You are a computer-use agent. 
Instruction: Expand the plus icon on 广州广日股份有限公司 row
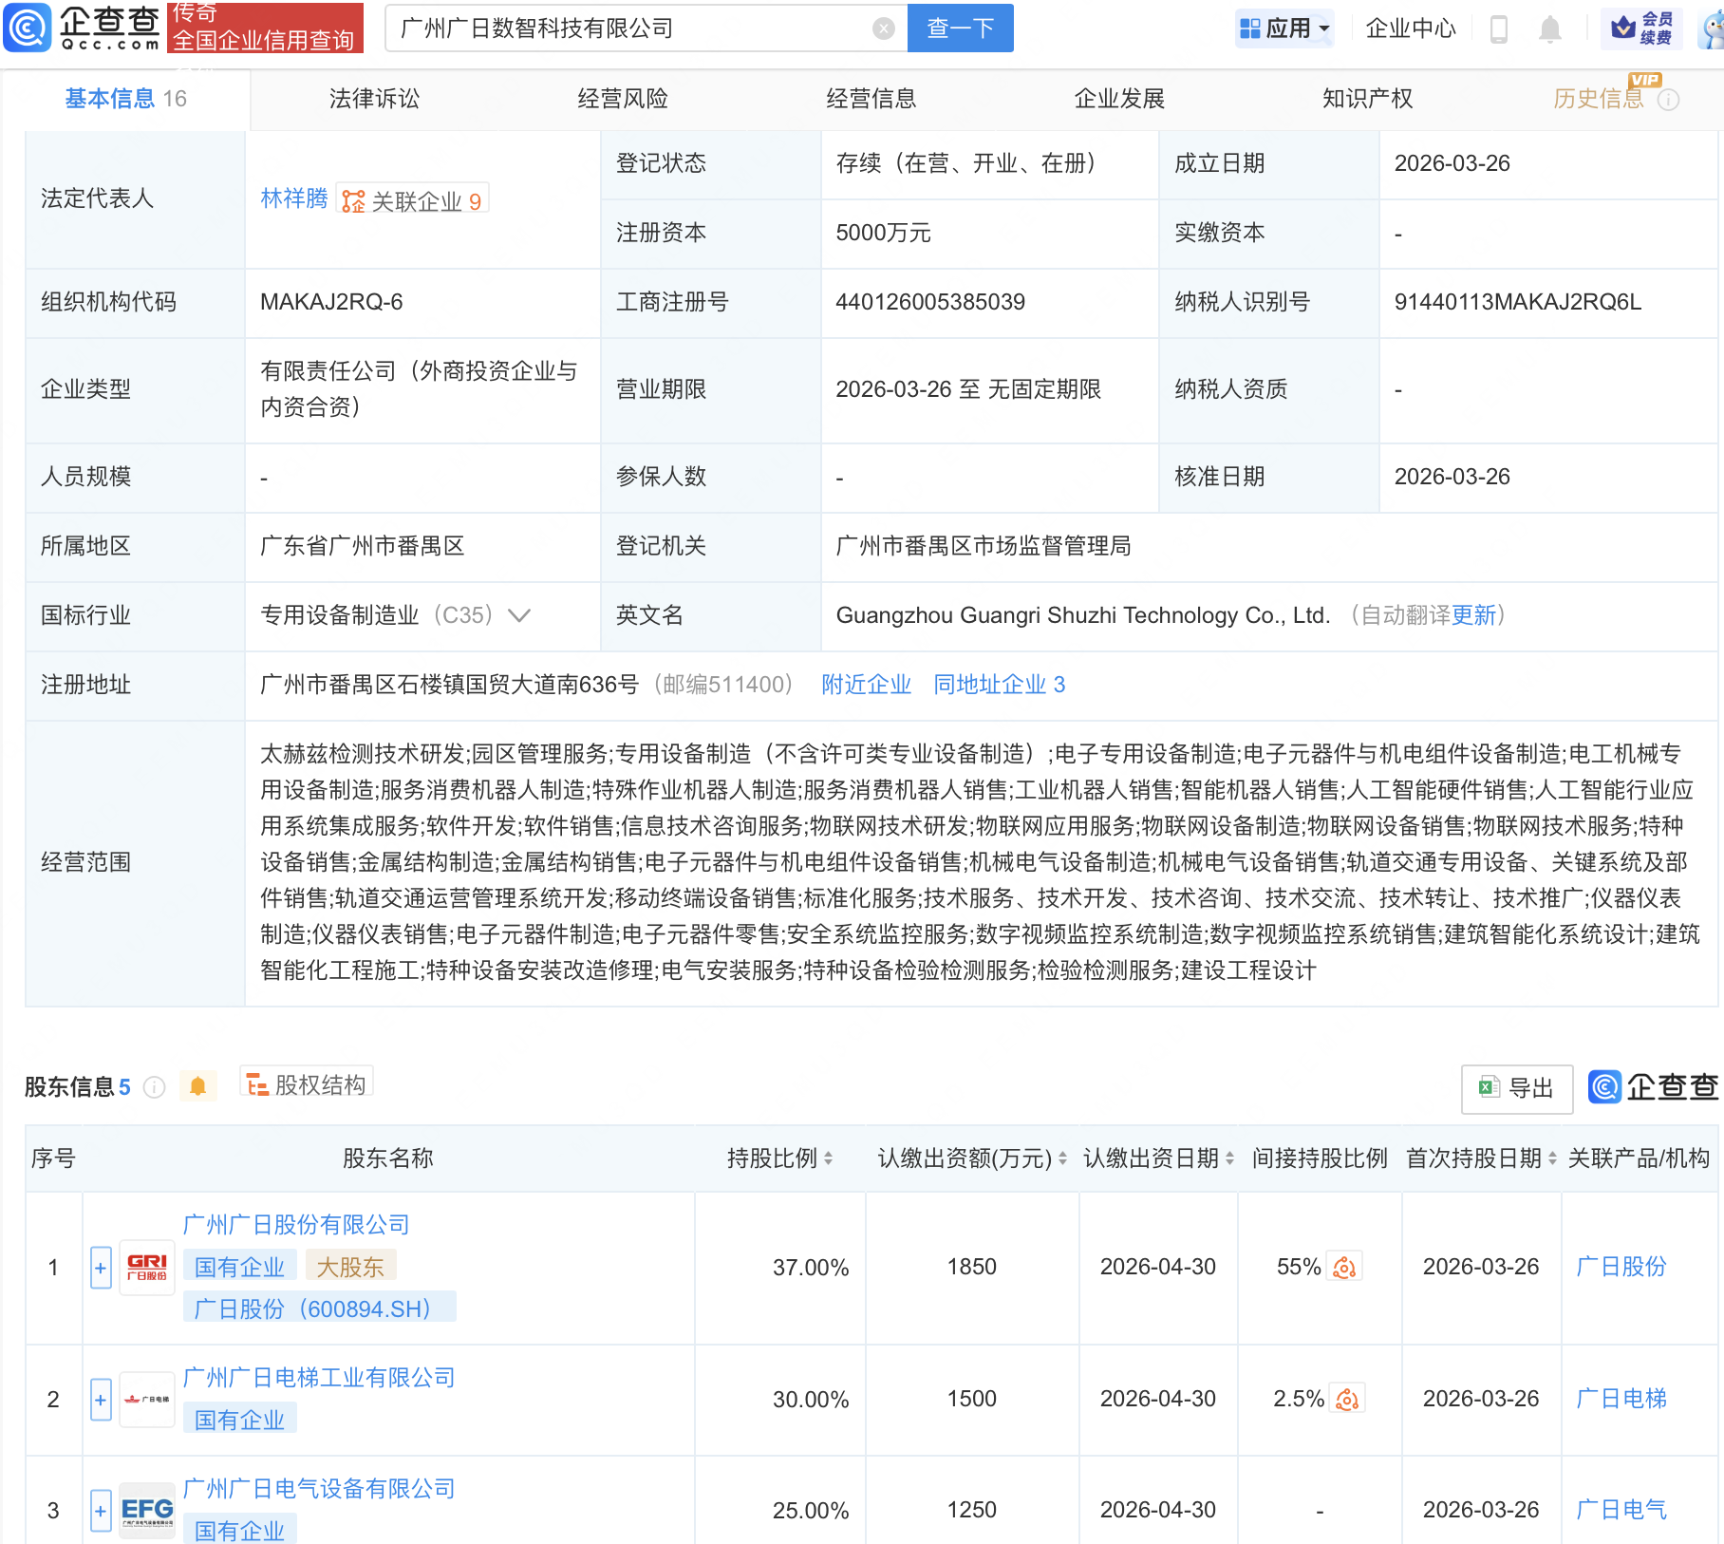[101, 1267]
